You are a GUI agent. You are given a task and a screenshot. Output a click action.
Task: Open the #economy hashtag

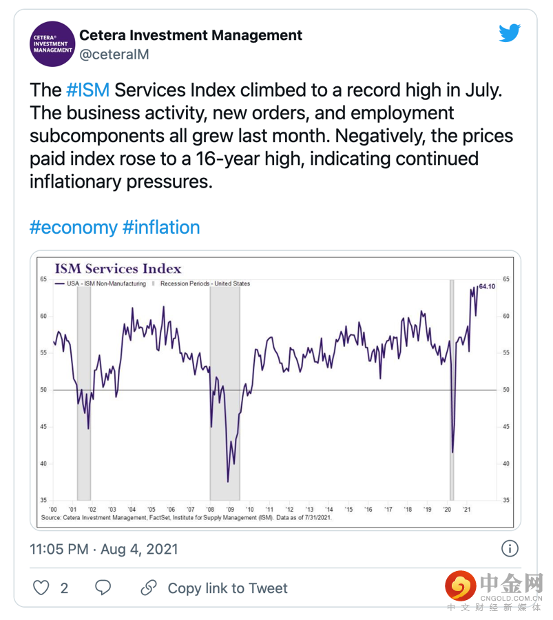click(x=73, y=227)
